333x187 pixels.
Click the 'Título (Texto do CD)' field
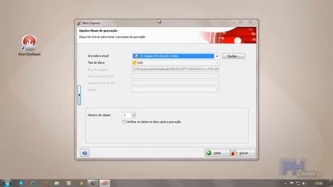pyautogui.click(x=175, y=76)
